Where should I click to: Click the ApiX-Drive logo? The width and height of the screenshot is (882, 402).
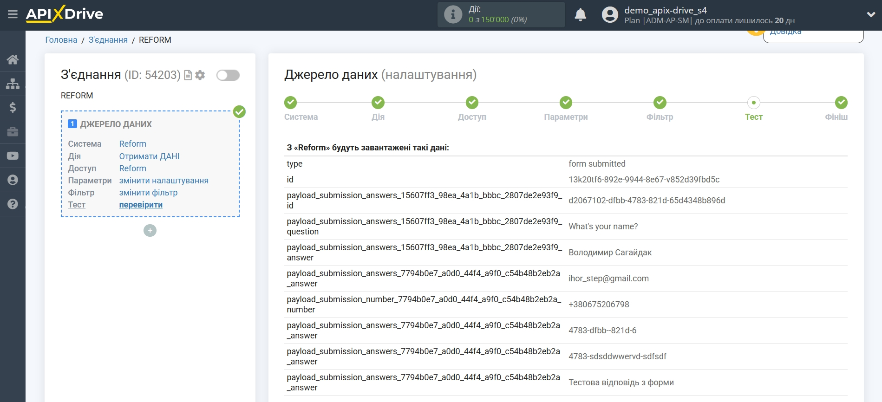click(x=65, y=14)
